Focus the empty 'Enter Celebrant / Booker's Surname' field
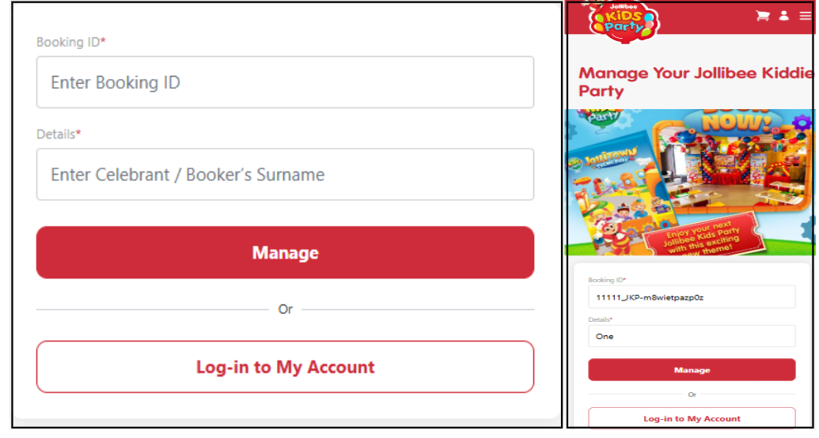819x438 pixels. (x=285, y=175)
